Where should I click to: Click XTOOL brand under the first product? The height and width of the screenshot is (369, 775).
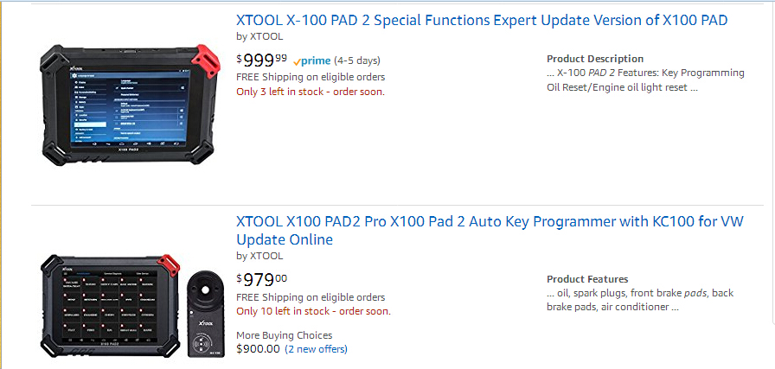point(266,36)
